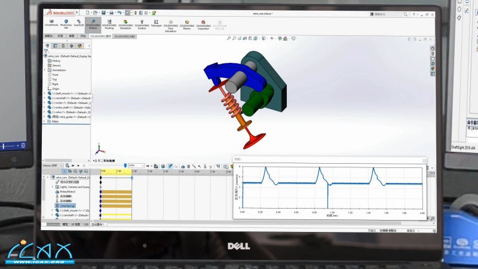The width and height of the screenshot is (478, 269).
Task: Open the DisplayManager tab icon
Action: tap(79, 46)
